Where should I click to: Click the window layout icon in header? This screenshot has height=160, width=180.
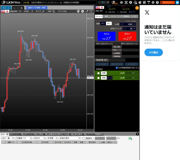[144, 2]
